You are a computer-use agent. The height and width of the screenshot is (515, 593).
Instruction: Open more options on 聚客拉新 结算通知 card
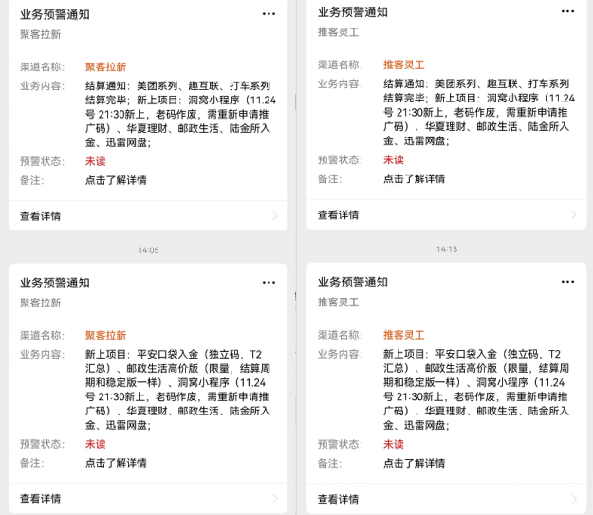coord(269,13)
